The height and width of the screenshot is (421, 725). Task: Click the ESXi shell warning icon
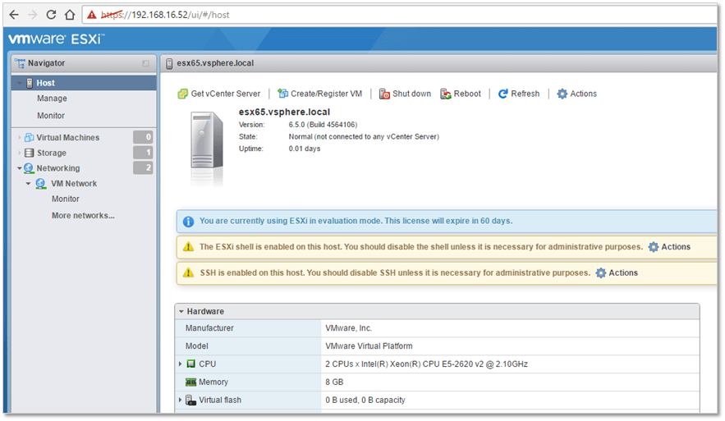pyautogui.click(x=188, y=247)
